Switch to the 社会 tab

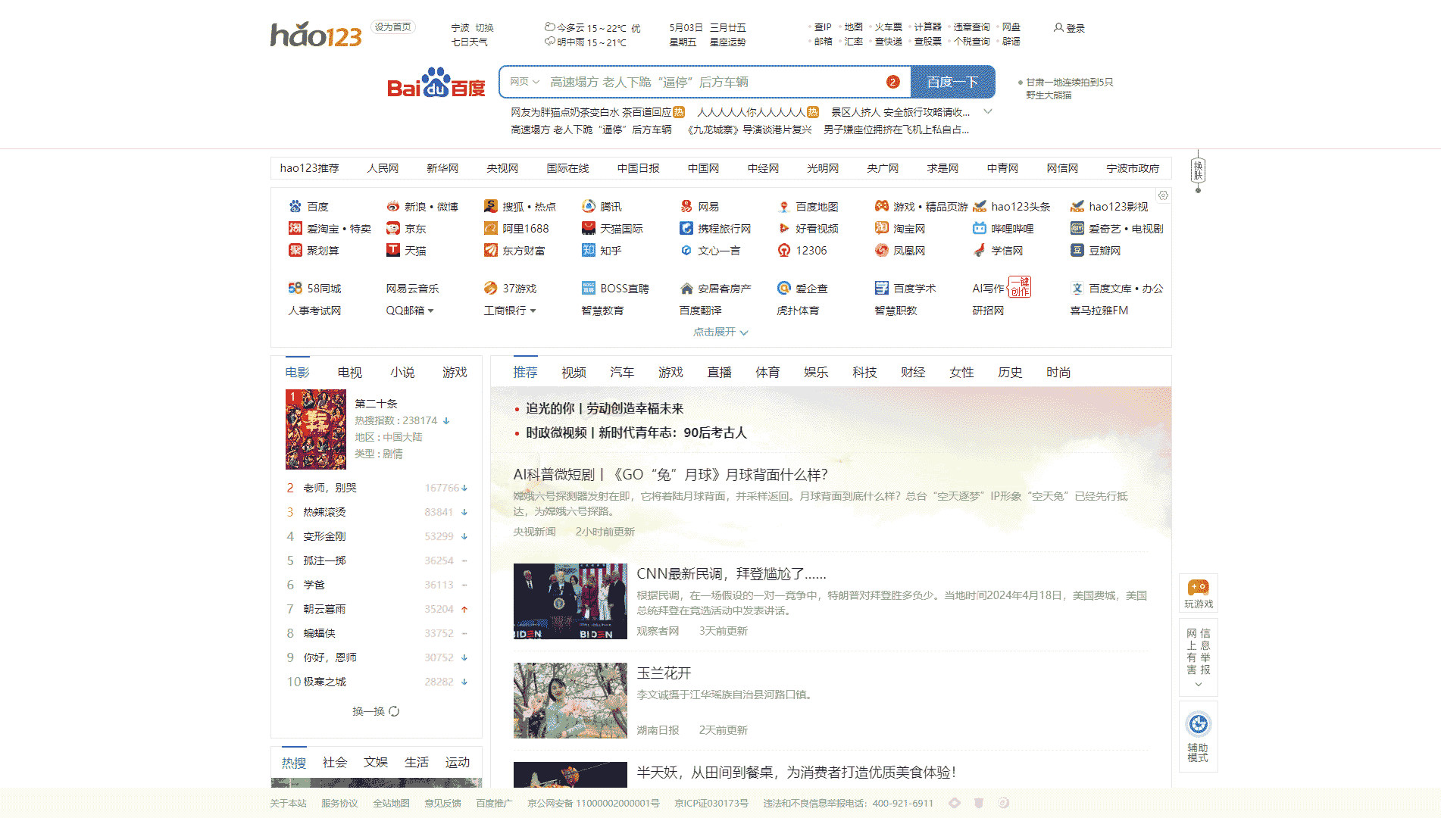point(334,762)
